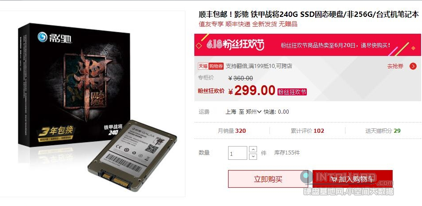Click the pink 粉丝狂欢节 price tag
The image size is (422, 206).
[292, 91]
